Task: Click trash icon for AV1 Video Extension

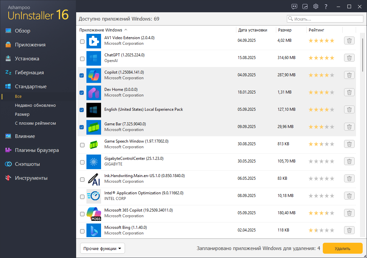Action: coord(349,41)
